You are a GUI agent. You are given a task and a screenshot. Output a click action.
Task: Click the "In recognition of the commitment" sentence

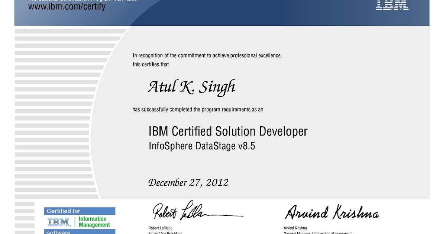click(207, 56)
